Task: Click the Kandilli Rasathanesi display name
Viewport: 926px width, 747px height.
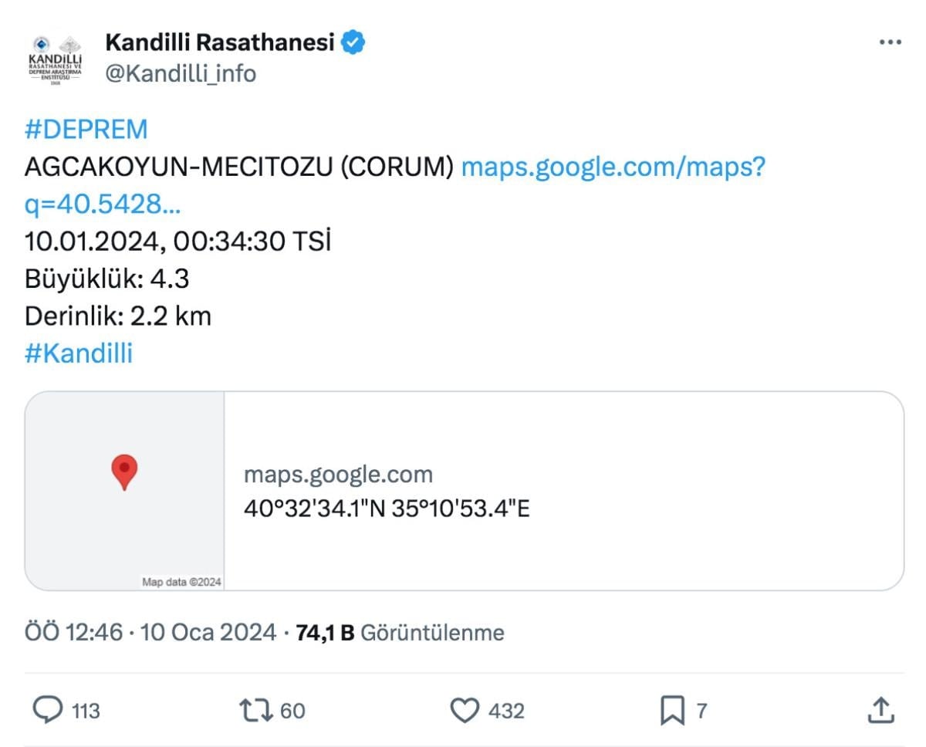Action: (x=219, y=42)
